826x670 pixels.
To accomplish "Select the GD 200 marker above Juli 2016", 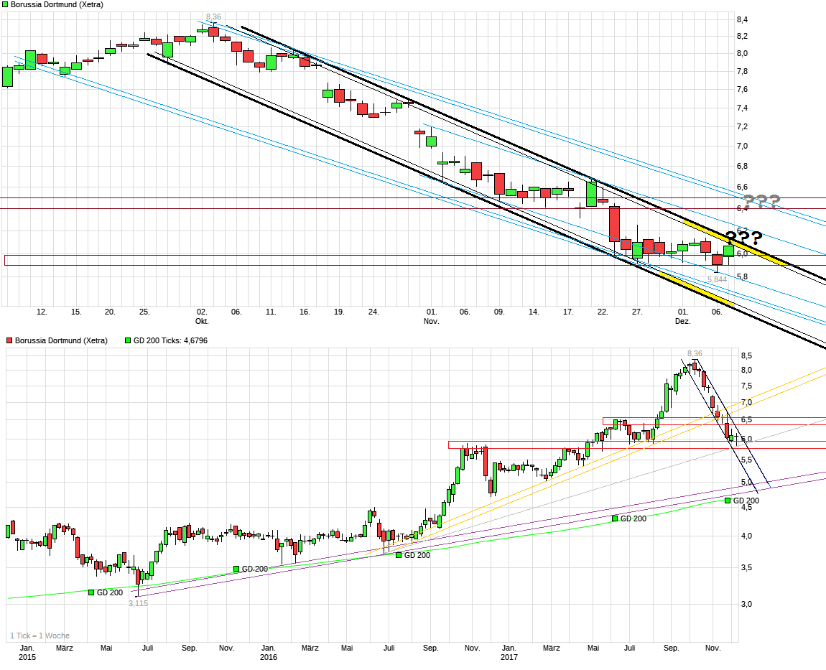I will 399,555.
